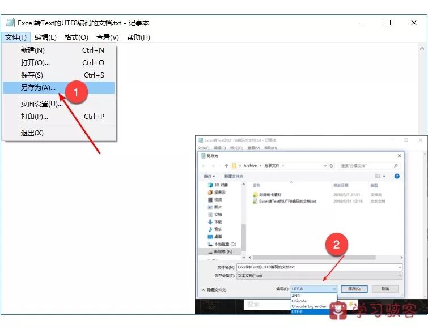Choose Unicode in the encoding list
Image resolution: width=428 pixels, height=329 pixels.
tap(314, 301)
